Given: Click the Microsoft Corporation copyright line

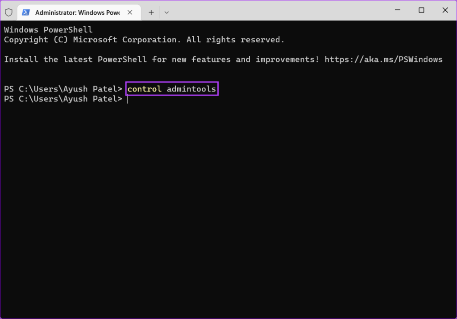Looking at the screenshot, I should (x=144, y=40).
